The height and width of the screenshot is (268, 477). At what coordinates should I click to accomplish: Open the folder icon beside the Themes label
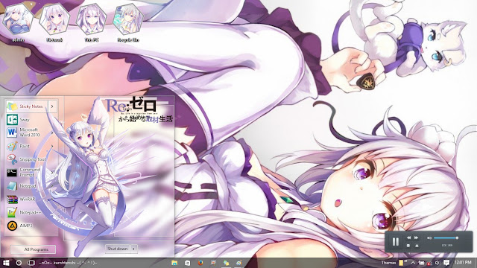click(x=401, y=263)
